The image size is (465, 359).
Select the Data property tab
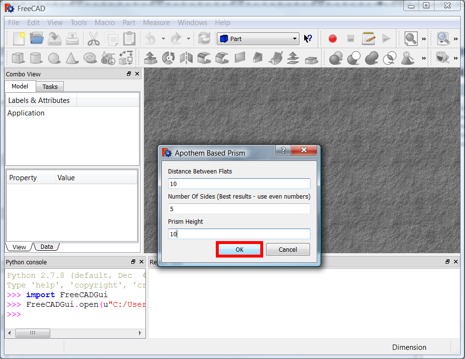46,247
